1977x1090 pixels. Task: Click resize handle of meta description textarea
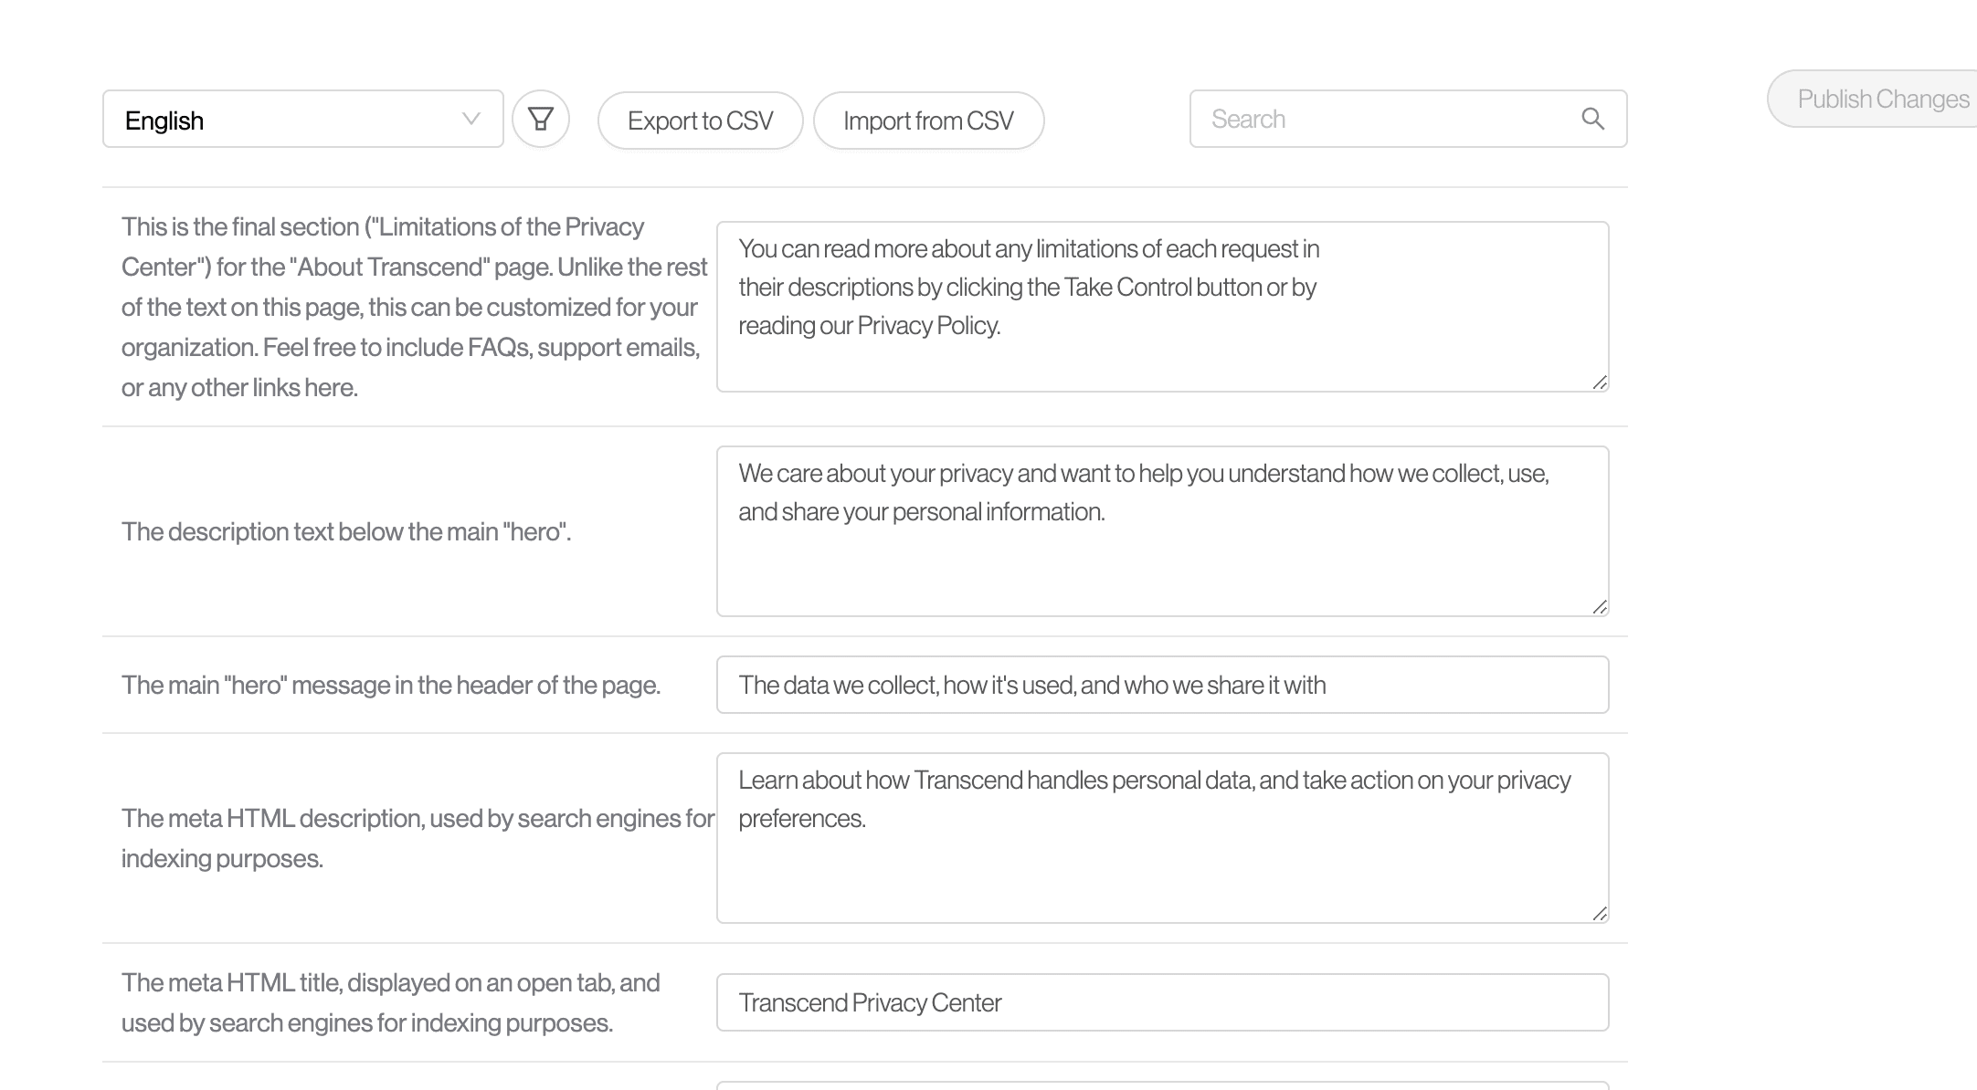click(1600, 914)
